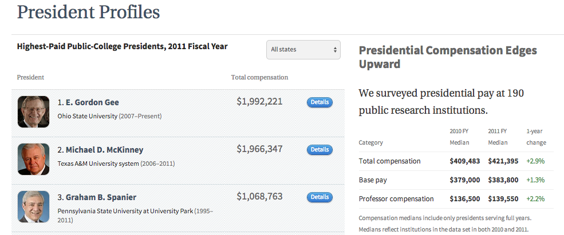Open the Michael D. McKinney name link
The height and width of the screenshot is (235, 564).
point(105,150)
